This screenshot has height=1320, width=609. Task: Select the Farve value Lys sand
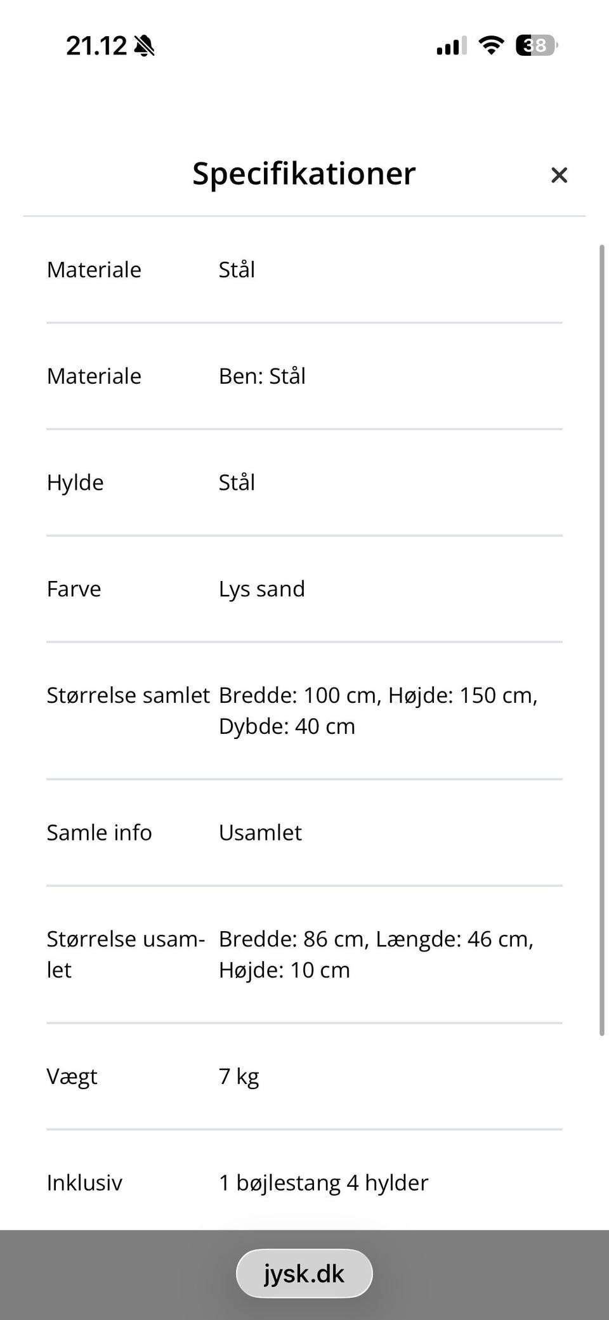pyautogui.click(x=261, y=589)
